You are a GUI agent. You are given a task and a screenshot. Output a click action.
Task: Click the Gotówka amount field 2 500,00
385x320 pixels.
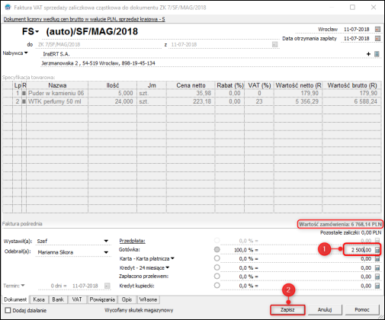(359, 250)
